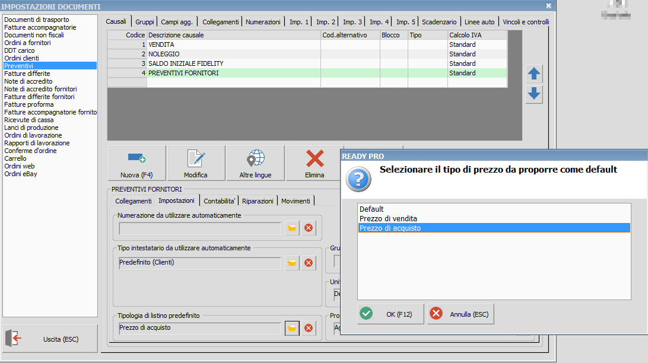Image resolution: width=648 pixels, height=363 pixels.
Task: Select the Impostazioni sub-tab
Action: coord(176,200)
